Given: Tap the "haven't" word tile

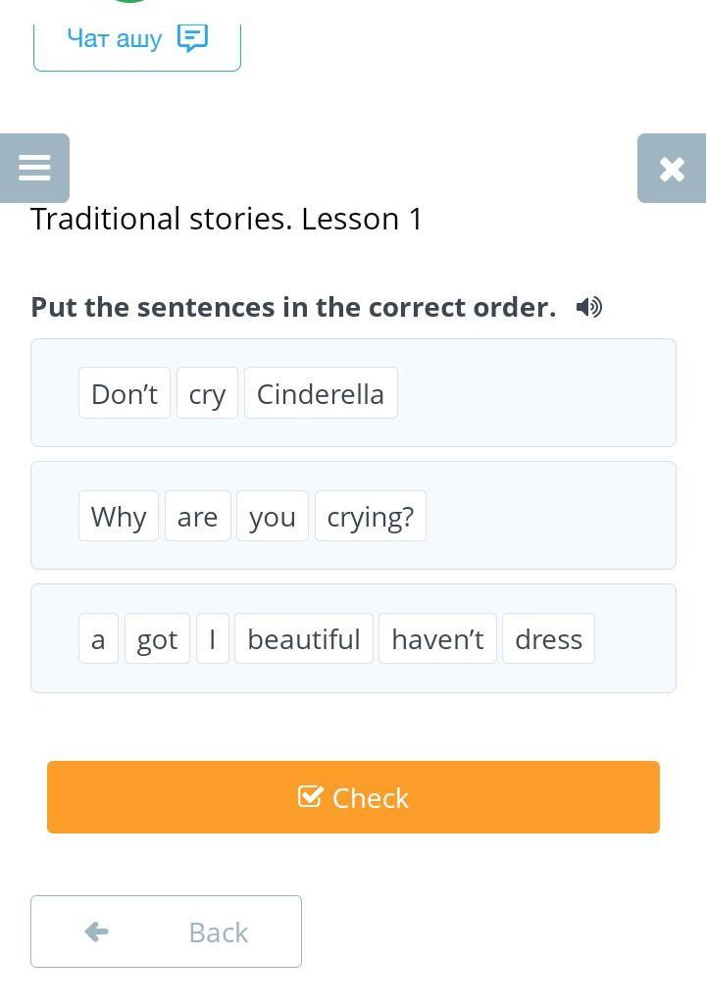Looking at the screenshot, I should coord(437,638).
